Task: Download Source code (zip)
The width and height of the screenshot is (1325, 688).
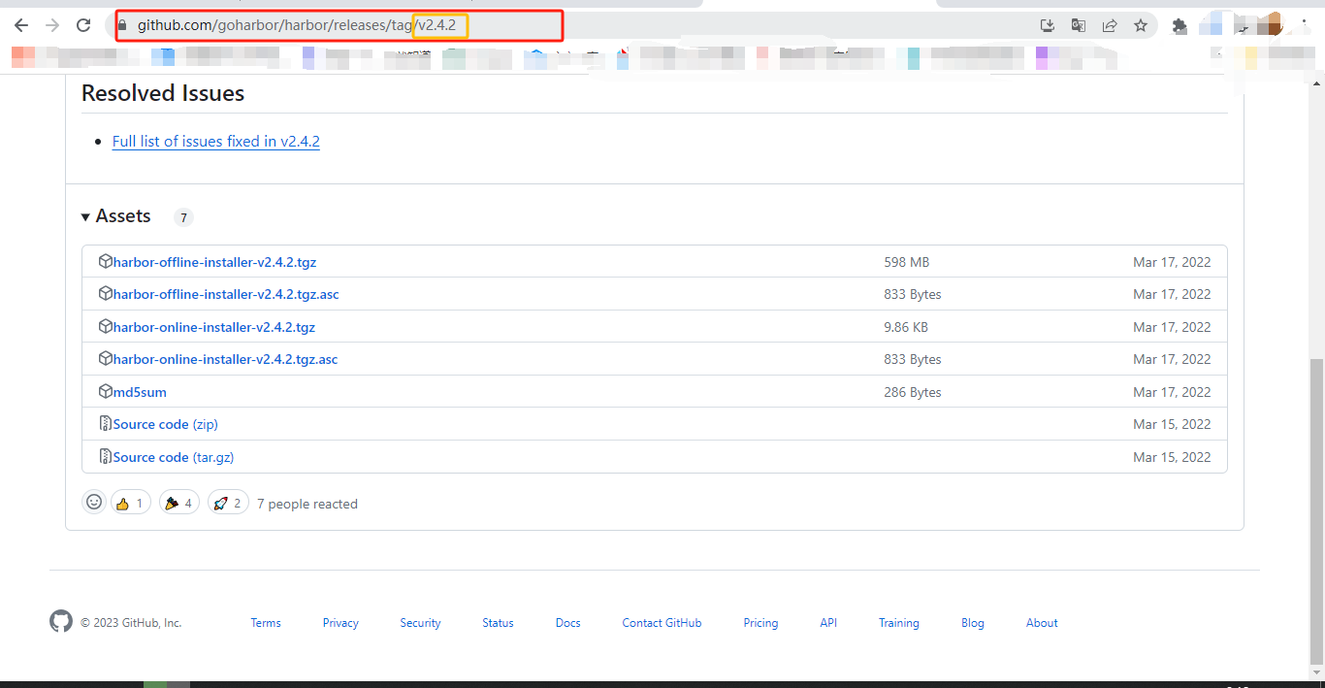Action: click(x=166, y=424)
